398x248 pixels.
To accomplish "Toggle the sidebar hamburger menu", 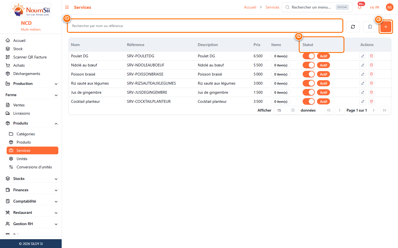I will coord(67,7).
